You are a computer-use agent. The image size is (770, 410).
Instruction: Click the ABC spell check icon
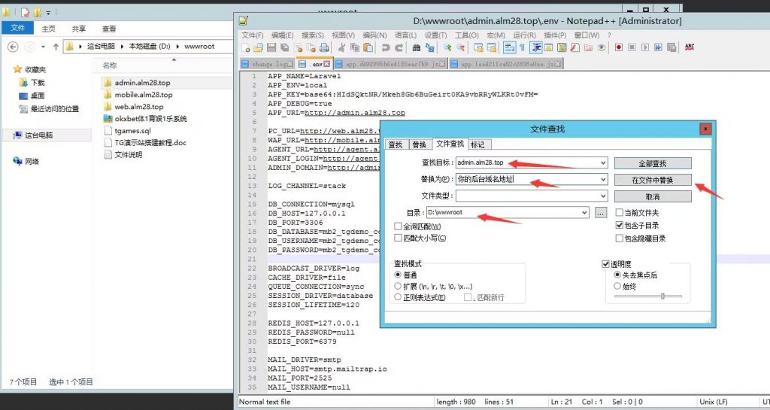pyautogui.click(x=690, y=47)
